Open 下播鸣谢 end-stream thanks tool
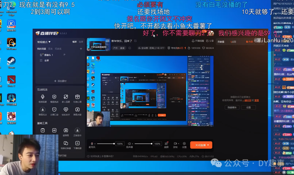 click(x=77, y=145)
